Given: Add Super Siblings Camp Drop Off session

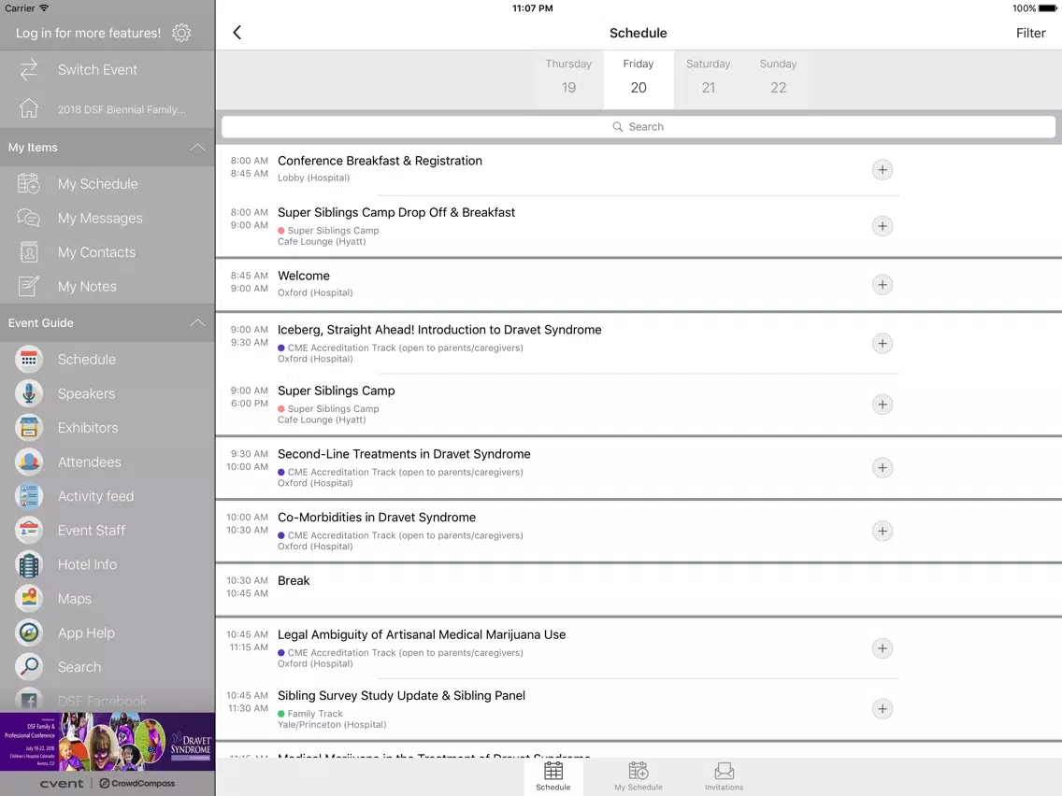Looking at the screenshot, I should click(x=882, y=226).
